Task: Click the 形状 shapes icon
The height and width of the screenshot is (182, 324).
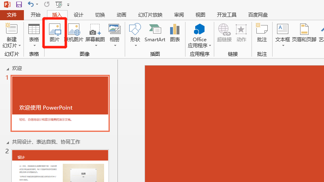Action: 135,29
